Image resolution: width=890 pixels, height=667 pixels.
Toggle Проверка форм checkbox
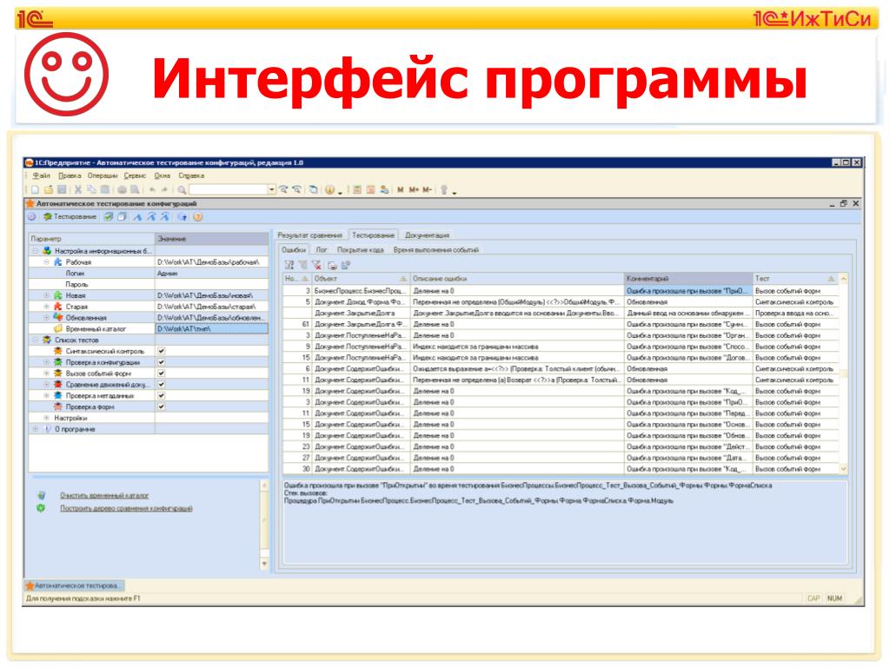(161, 406)
